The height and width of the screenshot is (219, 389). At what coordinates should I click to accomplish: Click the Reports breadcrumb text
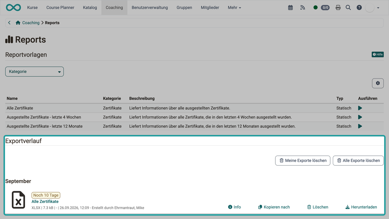point(52,23)
